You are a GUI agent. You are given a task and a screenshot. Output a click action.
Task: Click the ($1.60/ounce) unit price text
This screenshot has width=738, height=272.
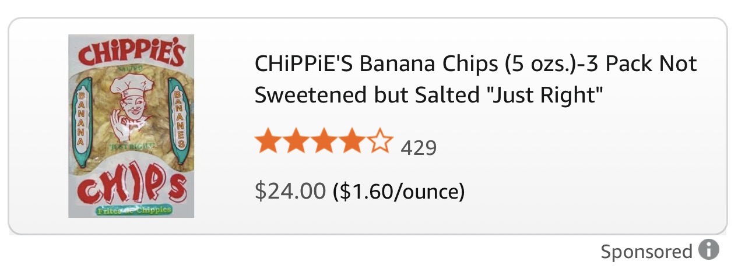pyautogui.click(x=399, y=191)
